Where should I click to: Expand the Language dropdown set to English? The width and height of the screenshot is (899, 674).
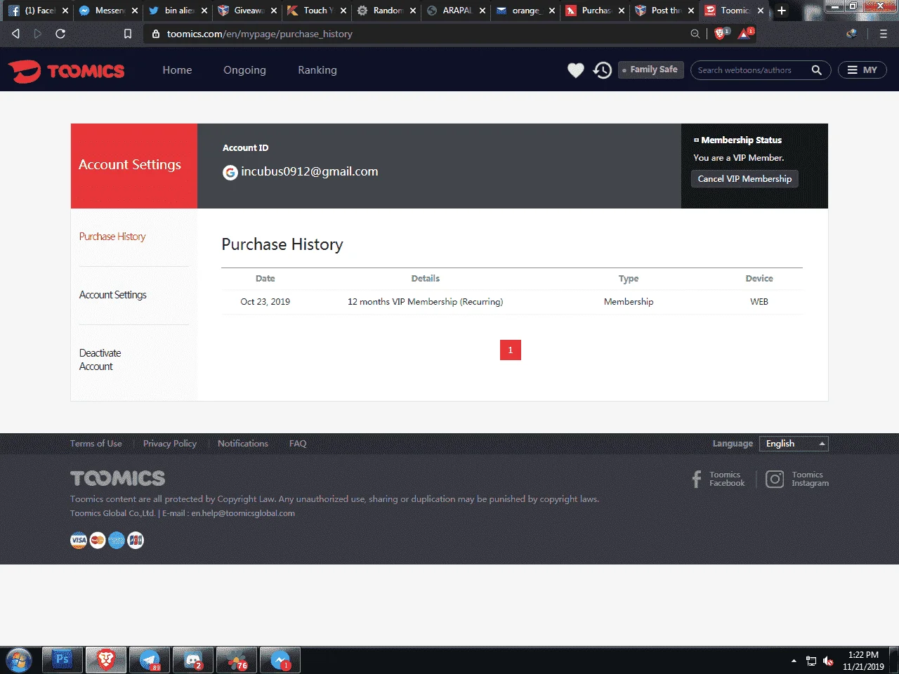pos(794,444)
